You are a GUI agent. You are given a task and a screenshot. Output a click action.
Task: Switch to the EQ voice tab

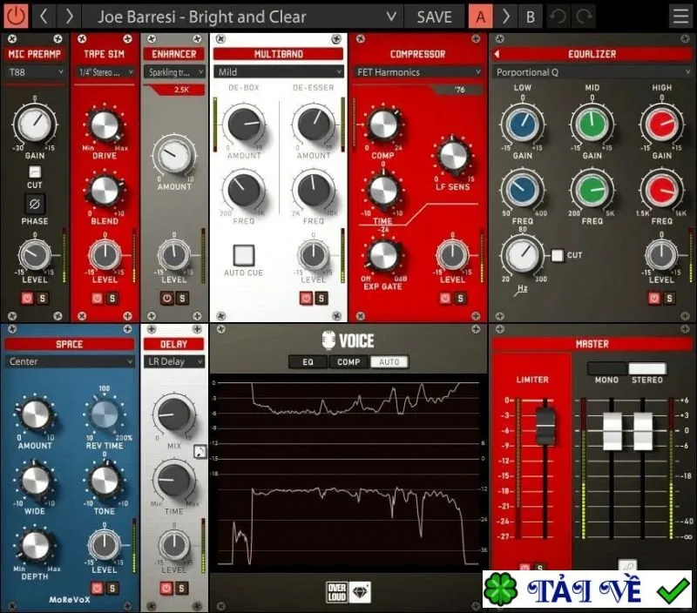(308, 362)
